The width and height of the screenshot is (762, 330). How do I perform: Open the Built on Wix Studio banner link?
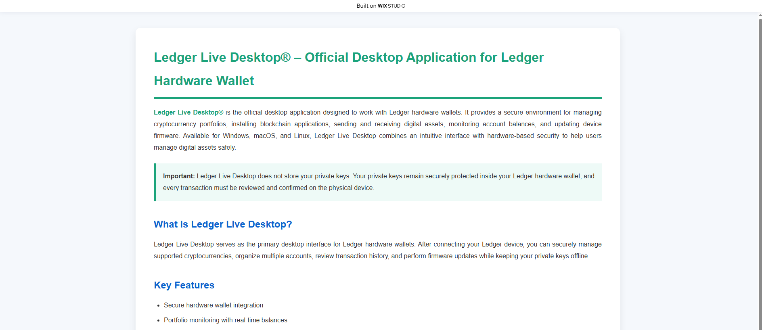(381, 6)
